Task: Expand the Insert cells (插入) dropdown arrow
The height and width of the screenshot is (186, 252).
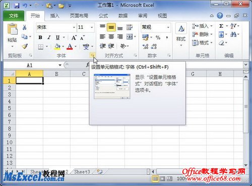Action: point(211,26)
